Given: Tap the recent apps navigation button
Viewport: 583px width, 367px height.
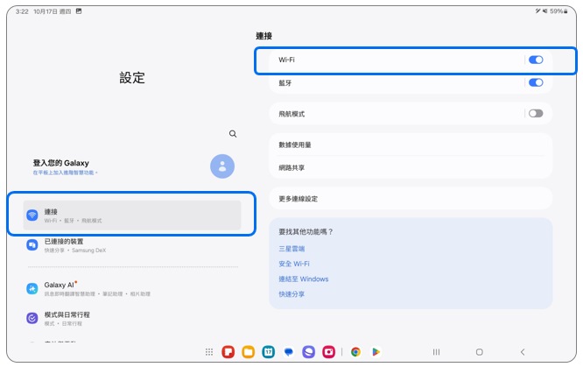Looking at the screenshot, I should coord(437,352).
